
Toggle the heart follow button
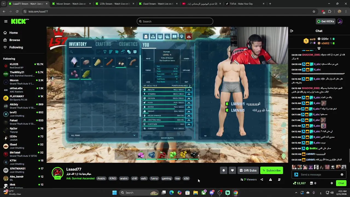tap(232, 170)
